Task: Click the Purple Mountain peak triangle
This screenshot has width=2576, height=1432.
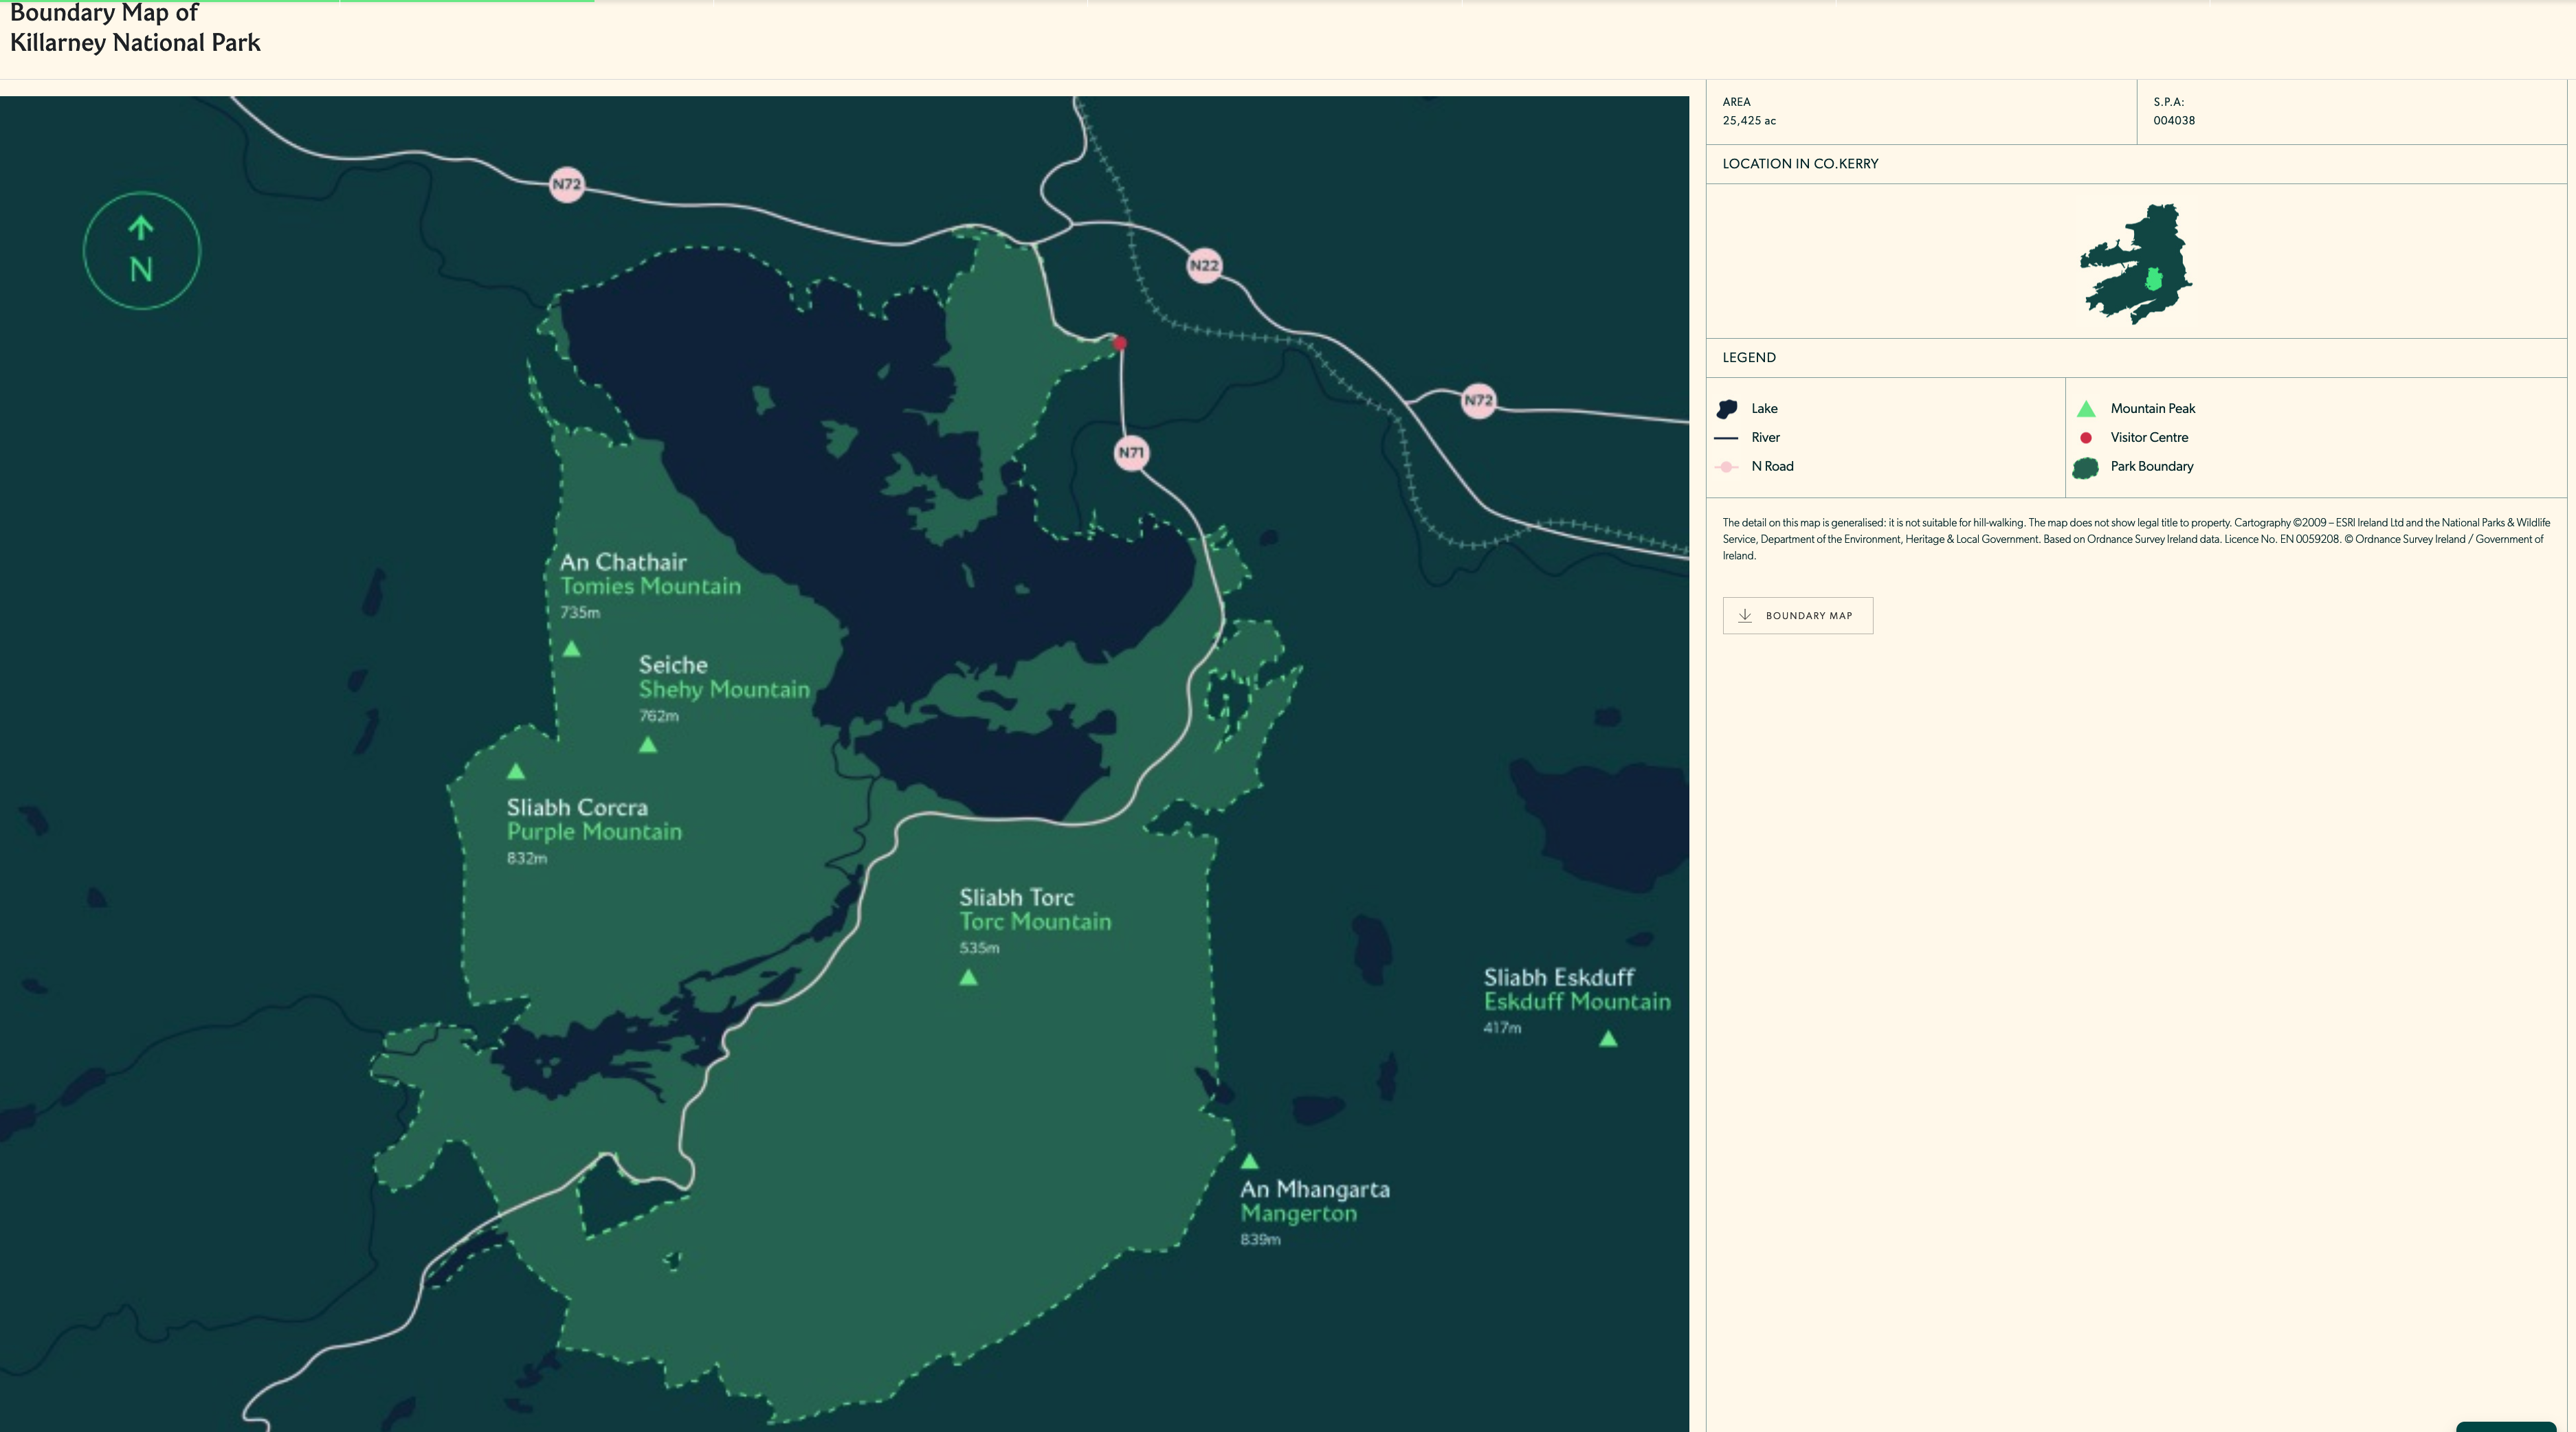Action: pyautogui.click(x=516, y=772)
